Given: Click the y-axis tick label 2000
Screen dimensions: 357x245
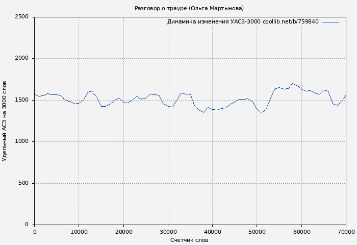Looking at the screenshot, I should (22, 59).
